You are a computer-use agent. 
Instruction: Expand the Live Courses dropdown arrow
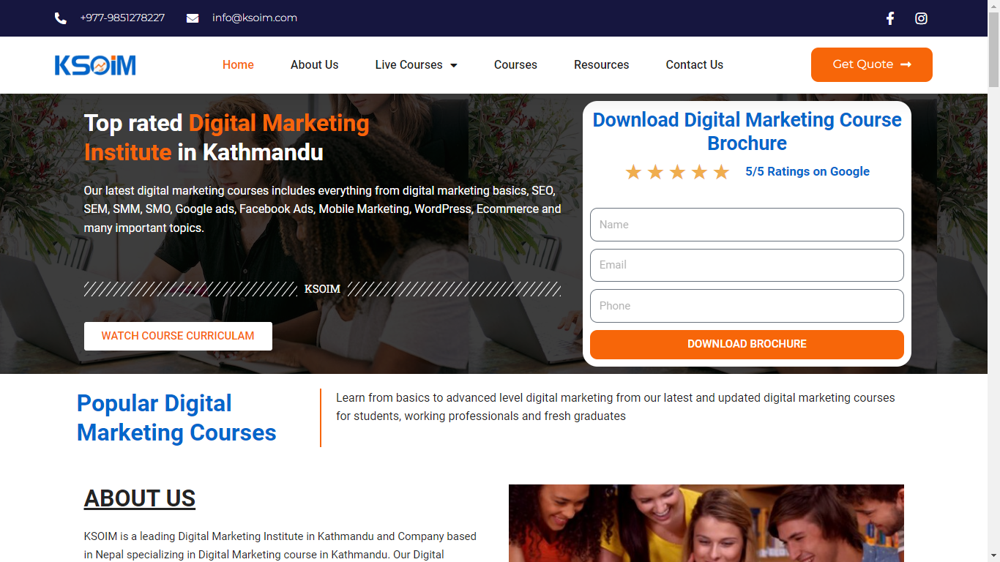tap(454, 65)
